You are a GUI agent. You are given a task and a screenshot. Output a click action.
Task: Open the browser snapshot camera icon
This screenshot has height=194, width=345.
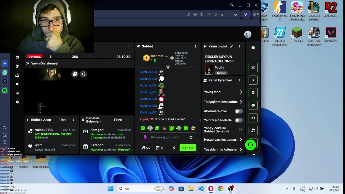coord(195,14)
